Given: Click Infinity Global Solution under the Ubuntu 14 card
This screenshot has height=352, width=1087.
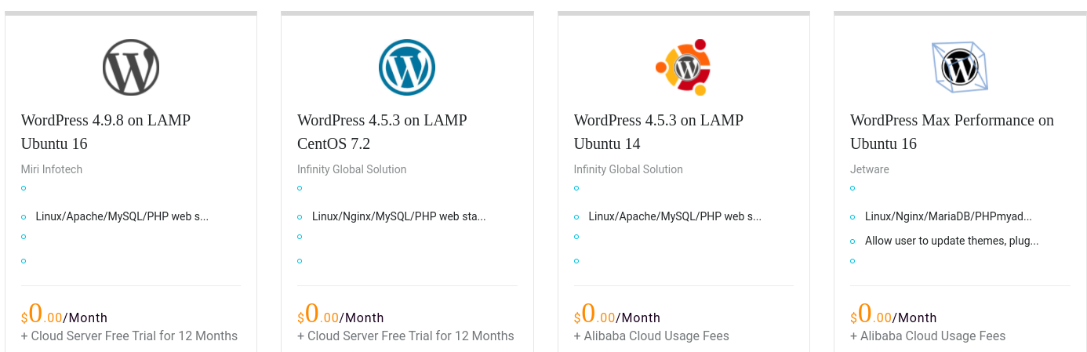Looking at the screenshot, I should pos(628,169).
